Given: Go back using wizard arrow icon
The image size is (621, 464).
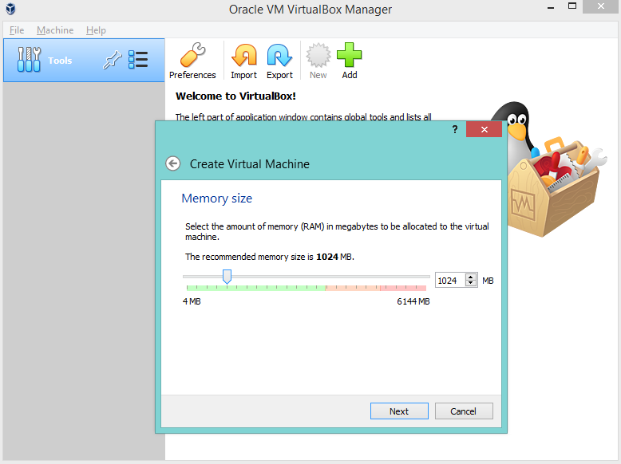Looking at the screenshot, I should [x=173, y=163].
